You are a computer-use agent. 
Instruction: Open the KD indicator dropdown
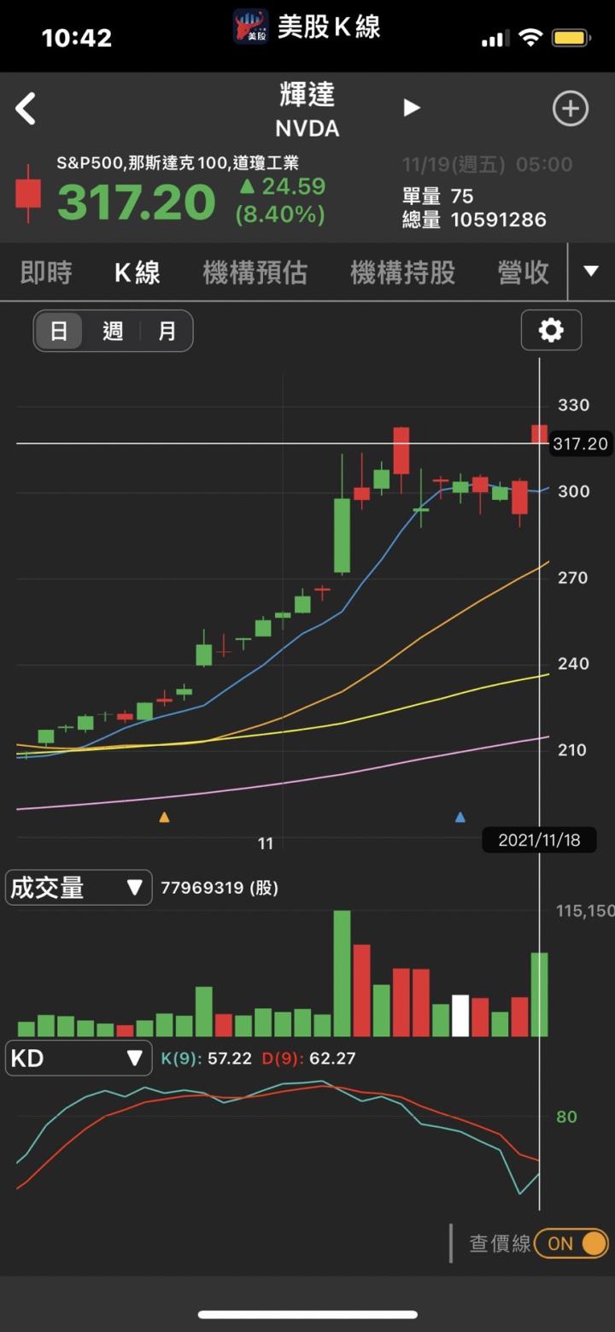coord(79,1059)
